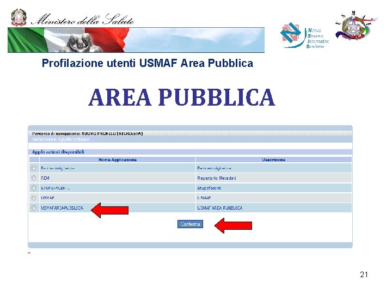The height and width of the screenshot is (294, 392).
Task: Select the REM application radio button
Action: 34,178
